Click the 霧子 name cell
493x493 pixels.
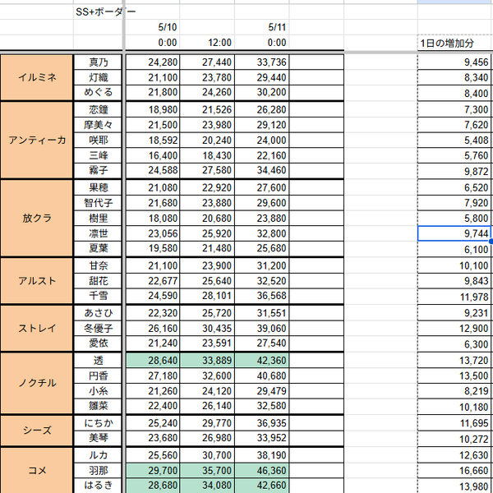point(98,170)
